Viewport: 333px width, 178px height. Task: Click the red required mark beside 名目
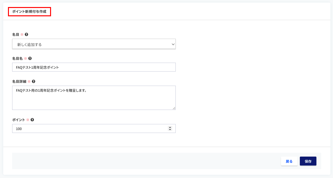[22, 35]
